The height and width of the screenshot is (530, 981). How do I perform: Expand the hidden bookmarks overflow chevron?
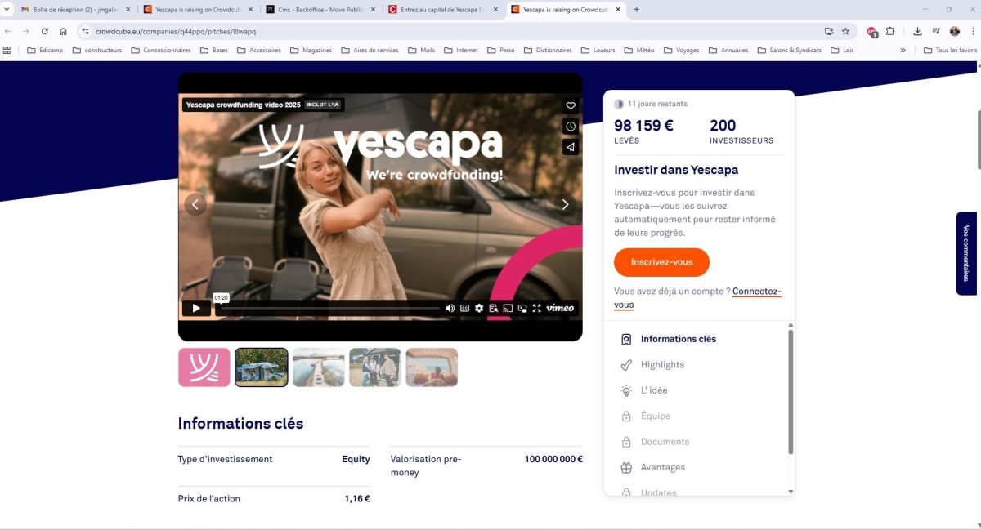[903, 50]
